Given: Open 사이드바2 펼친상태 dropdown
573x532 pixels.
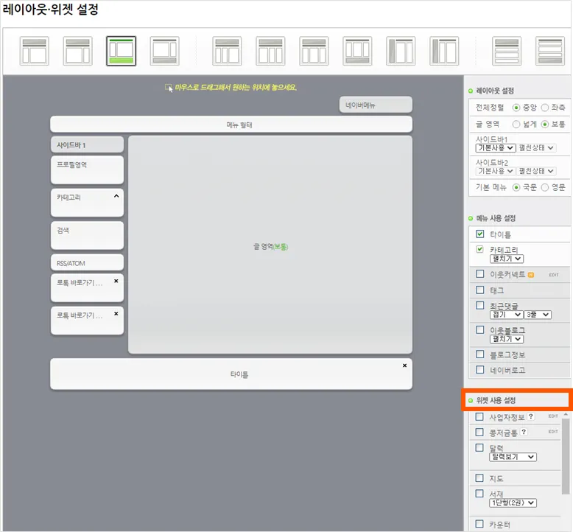Looking at the screenshot, I should point(536,171).
